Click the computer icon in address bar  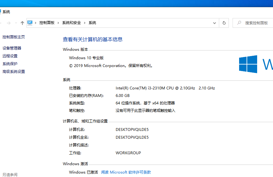(30, 23)
